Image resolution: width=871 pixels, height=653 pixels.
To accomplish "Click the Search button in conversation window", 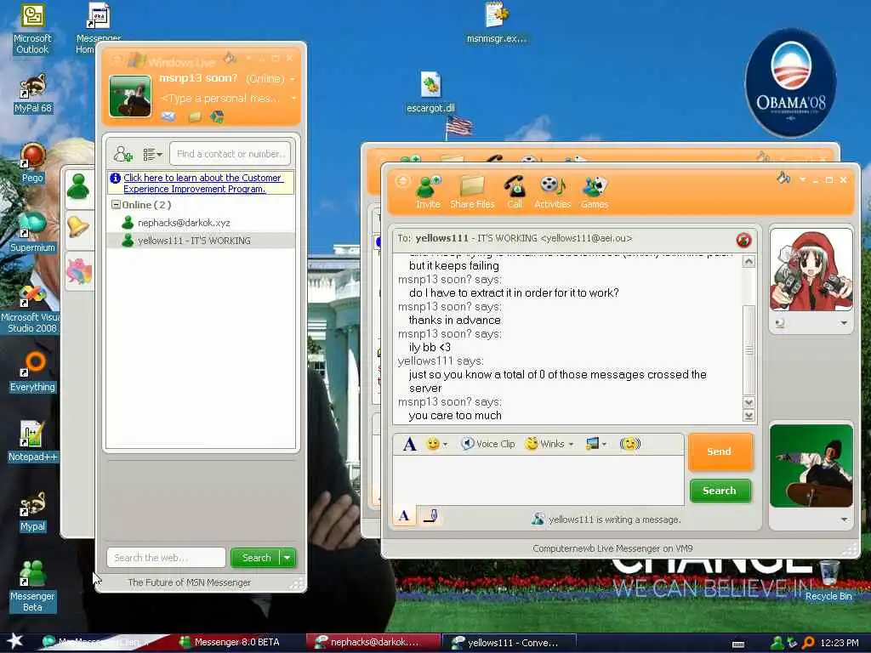I will tap(720, 491).
